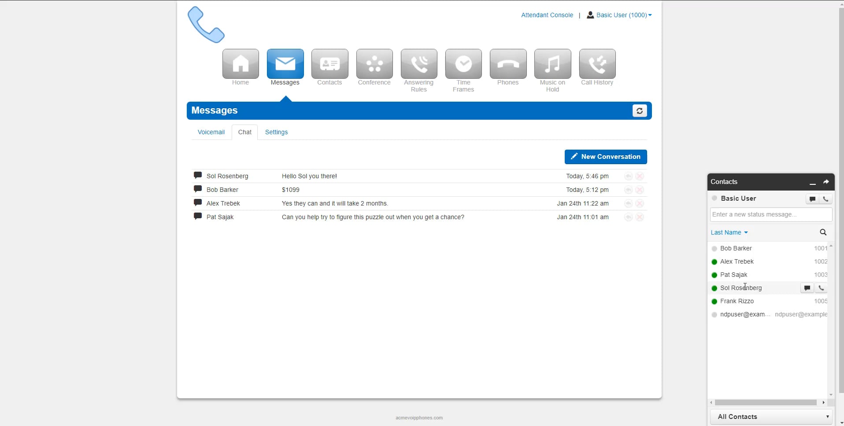Open Bob Barker $1099 message
Viewport: 844px width, 426px height.
pyautogui.click(x=291, y=190)
